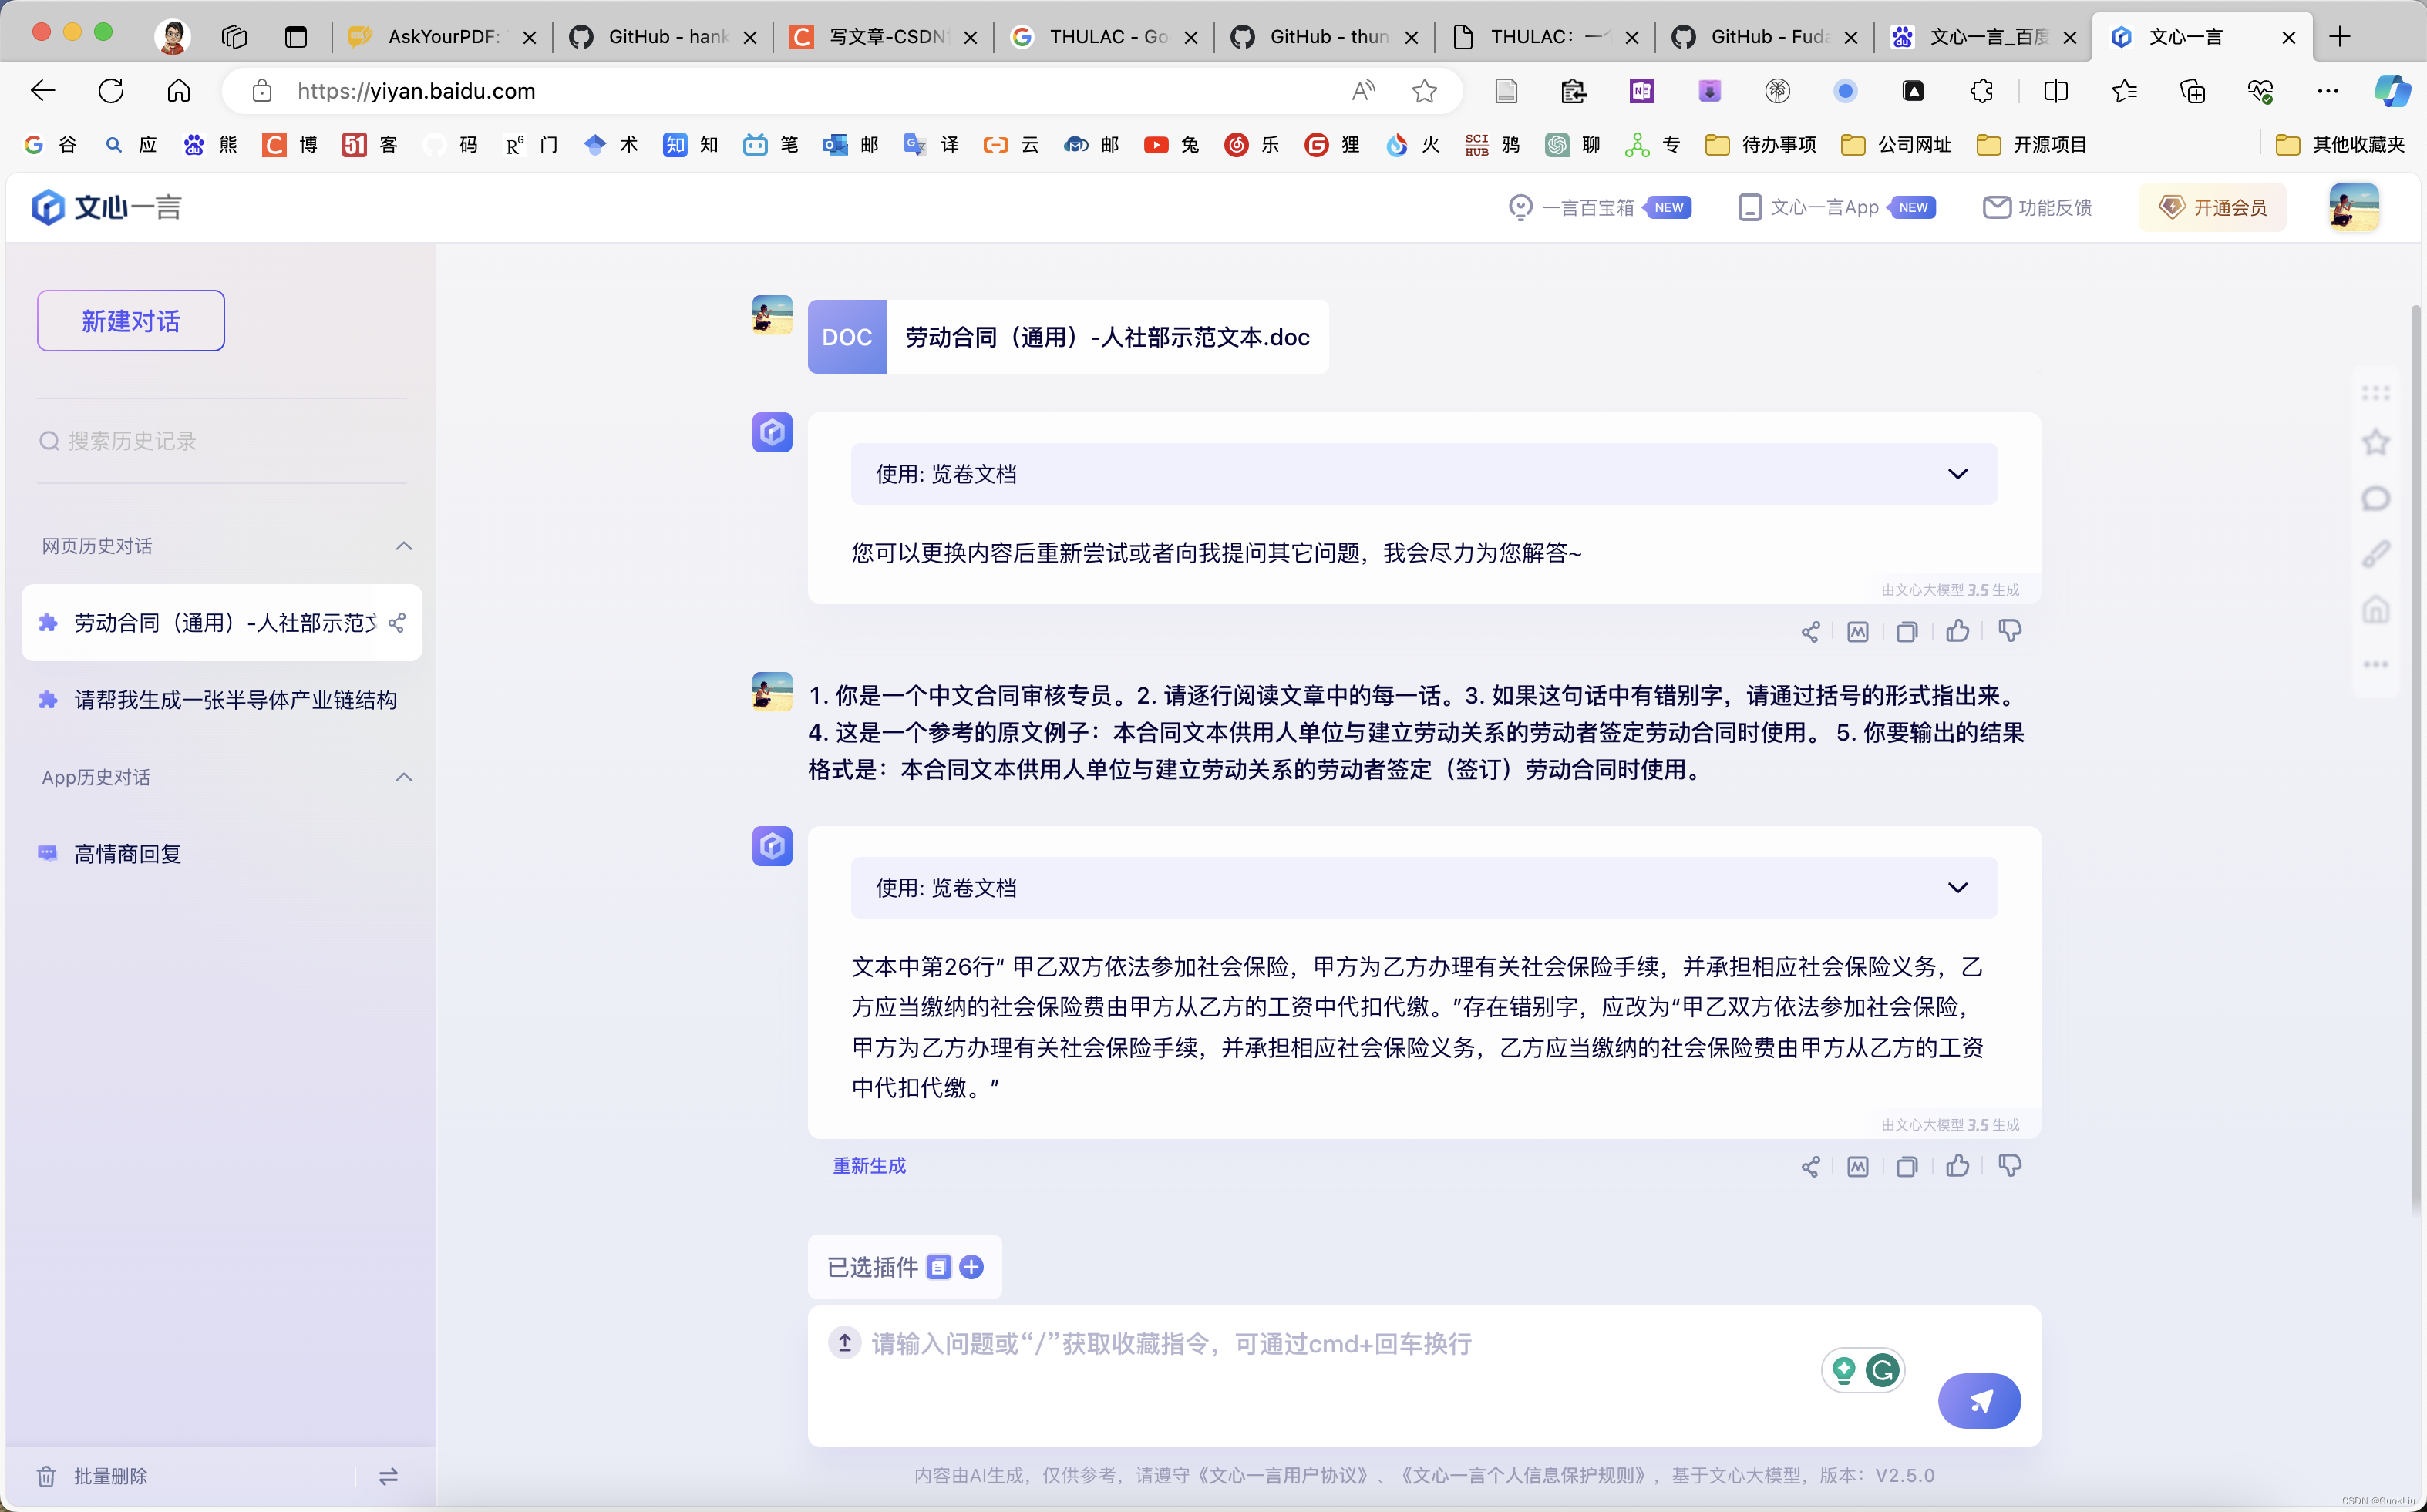Image resolution: width=2427 pixels, height=1512 pixels.
Task: Open the 劳动合同 DOC file attachment
Action: point(1068,337)
